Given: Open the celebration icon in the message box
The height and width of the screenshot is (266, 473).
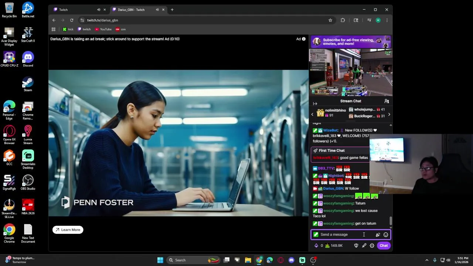Looking at the screenshot, I should (378, 235).
